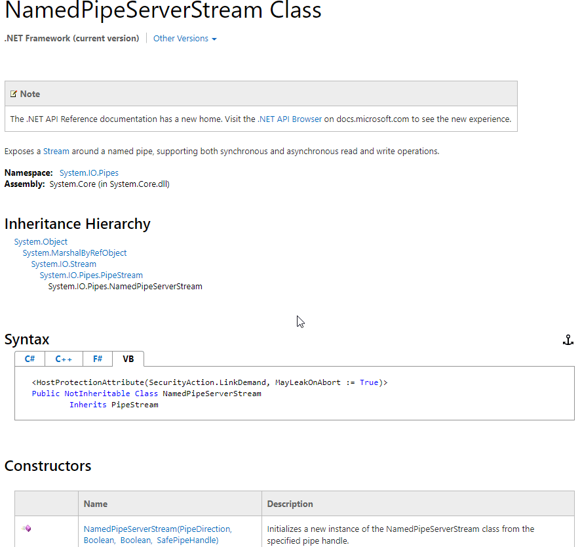Open the Other Versions dropdown
This screenshot has width=580, height=547.
[x=184, y=39]
